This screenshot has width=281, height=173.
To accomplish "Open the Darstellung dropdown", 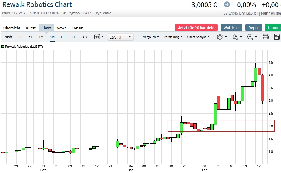I will click(x=173, y=37).
